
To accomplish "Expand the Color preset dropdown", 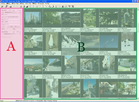I will [x=13, y=24].
